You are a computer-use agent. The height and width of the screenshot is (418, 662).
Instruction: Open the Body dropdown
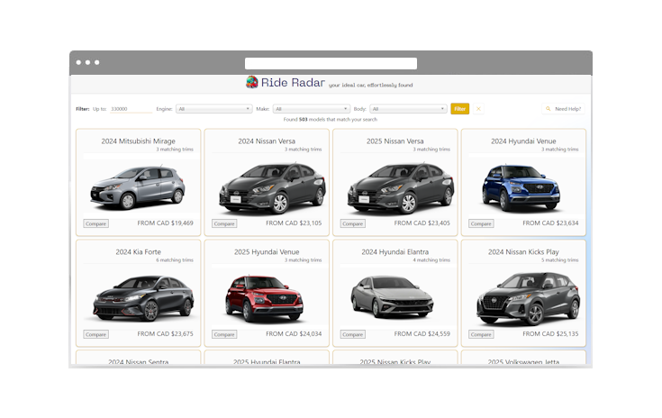click(408, 109)
